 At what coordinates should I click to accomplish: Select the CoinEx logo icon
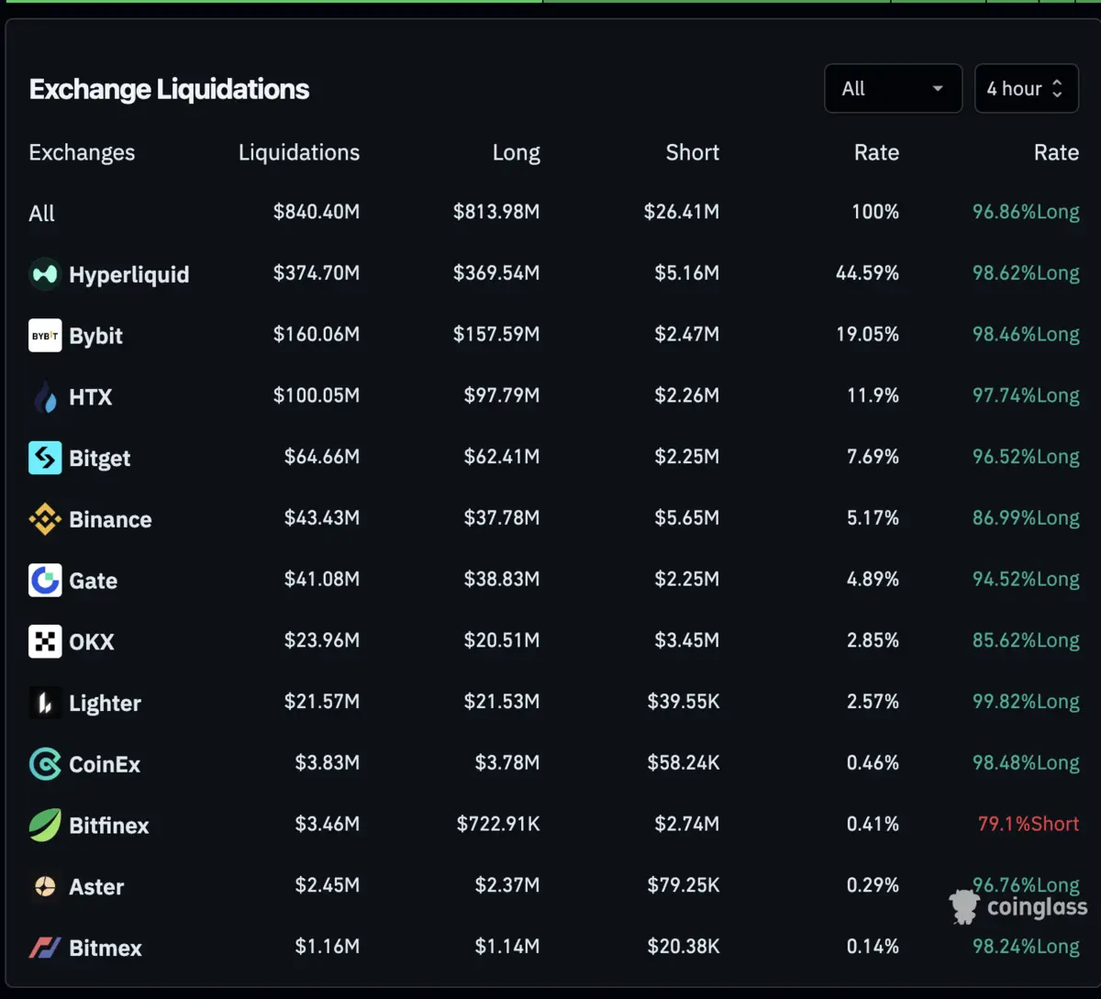tap(45, 764)
